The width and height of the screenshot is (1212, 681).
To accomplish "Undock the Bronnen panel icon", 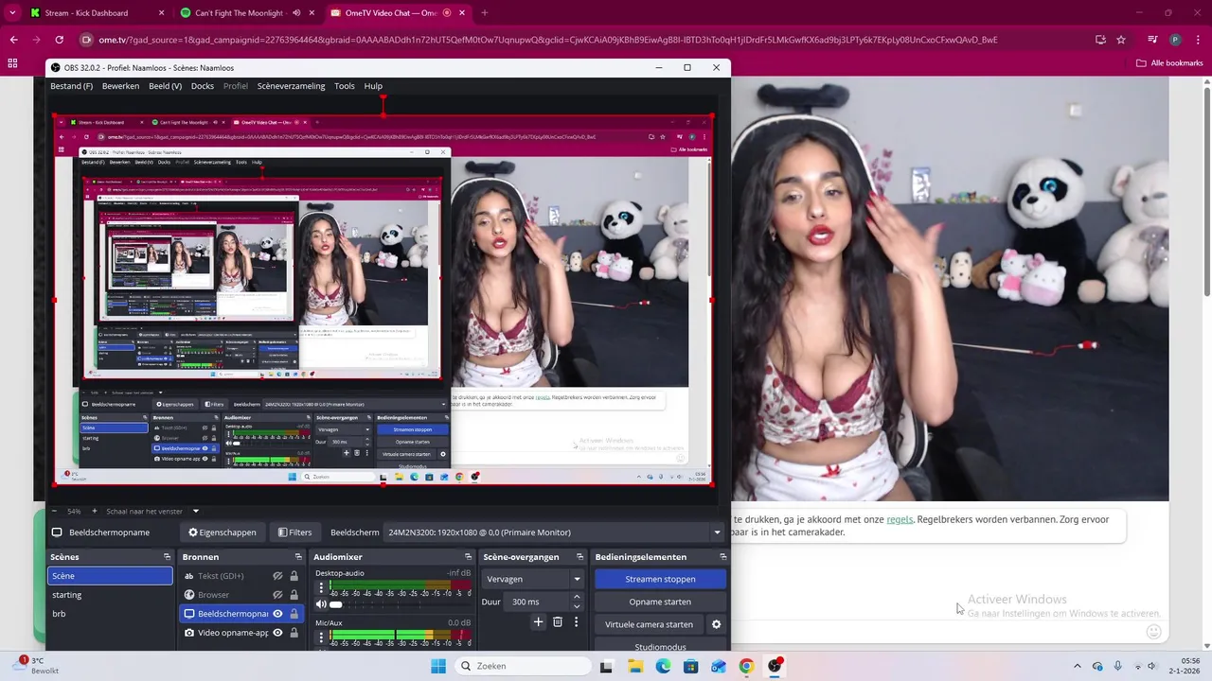I will (x=298, y=557).
